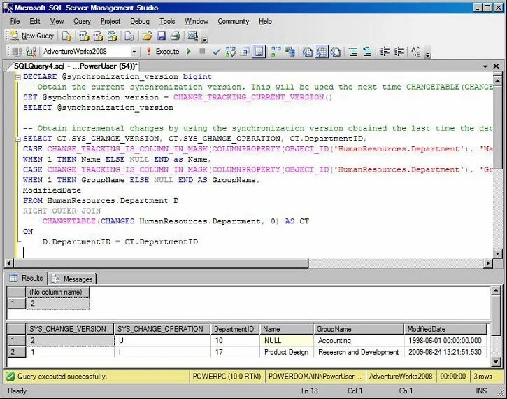This screenshot has width=507, height=399.
Task: Open the standard toolbar overflow options arrow
Action: (x=204, y=40)
